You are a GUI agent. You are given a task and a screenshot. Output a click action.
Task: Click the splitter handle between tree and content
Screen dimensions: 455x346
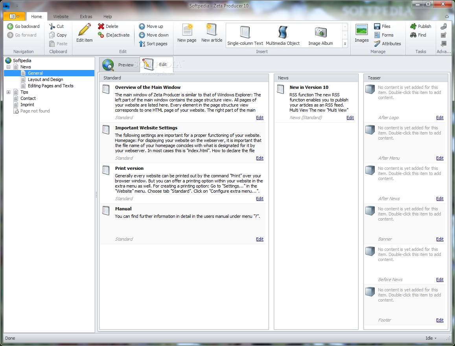coord(96,194)
